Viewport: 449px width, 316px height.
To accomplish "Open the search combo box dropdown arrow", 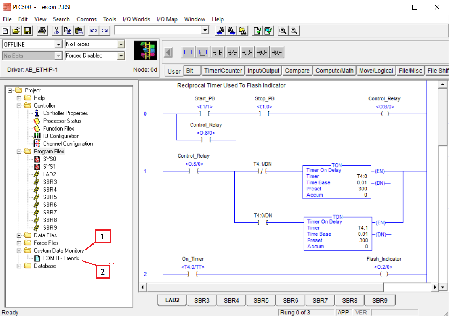I will (205, 30).
